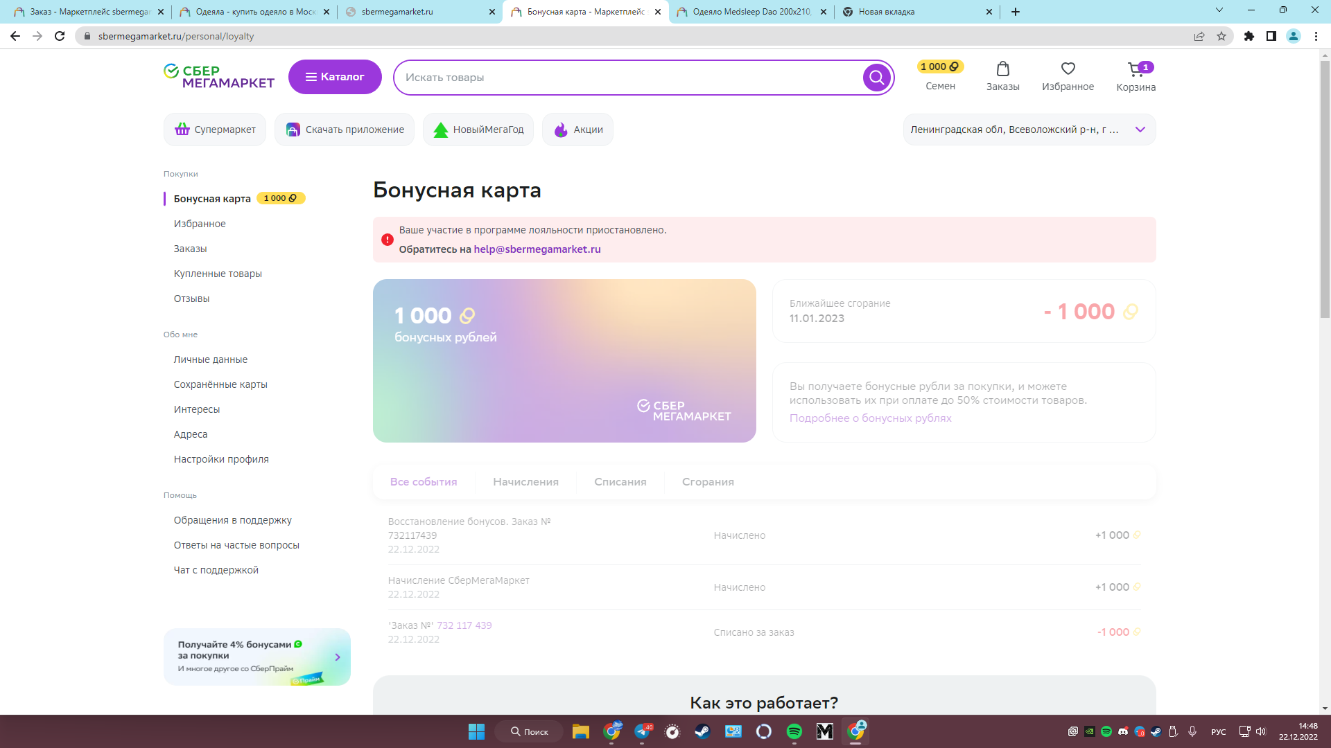Click the browser address bar URL
1331x748 pixels.
tap(176, 36)
